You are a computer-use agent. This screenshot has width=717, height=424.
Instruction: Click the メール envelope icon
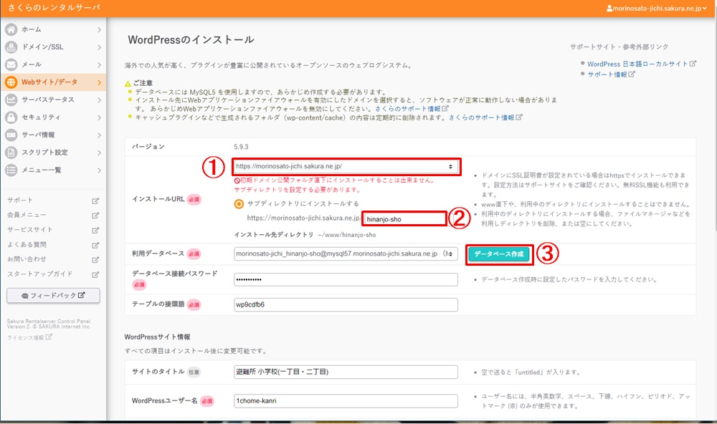click(x=11, y=65)
